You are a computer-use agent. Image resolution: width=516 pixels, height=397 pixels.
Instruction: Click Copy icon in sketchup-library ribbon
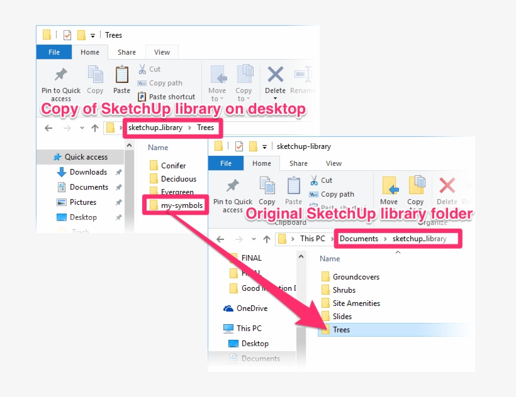[267, 186]
